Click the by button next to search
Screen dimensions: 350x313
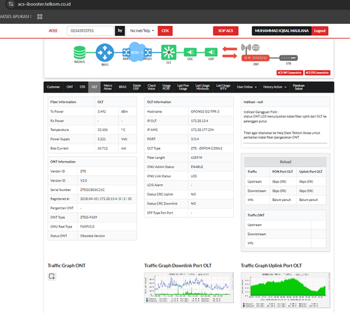click(x=120, y=31)
